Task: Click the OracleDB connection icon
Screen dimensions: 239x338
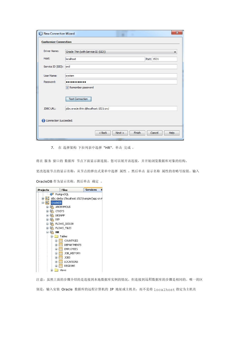Action: (x=48, y=203)
